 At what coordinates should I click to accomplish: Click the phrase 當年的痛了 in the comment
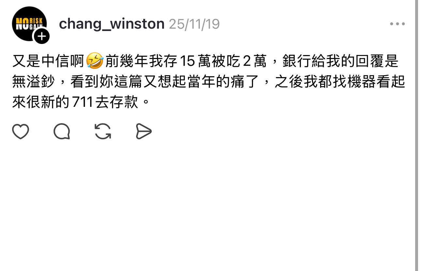pyautogui.click(x=224, y=82)
